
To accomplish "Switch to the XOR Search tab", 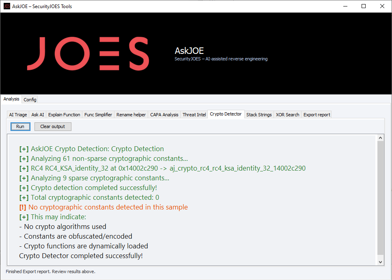I will click(287, 115).
